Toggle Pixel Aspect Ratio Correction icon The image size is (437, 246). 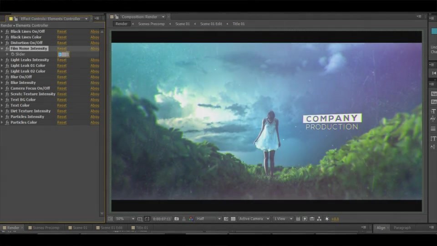[298, 219]
